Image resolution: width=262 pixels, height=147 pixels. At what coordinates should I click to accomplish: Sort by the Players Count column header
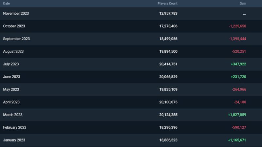(167, 3)
